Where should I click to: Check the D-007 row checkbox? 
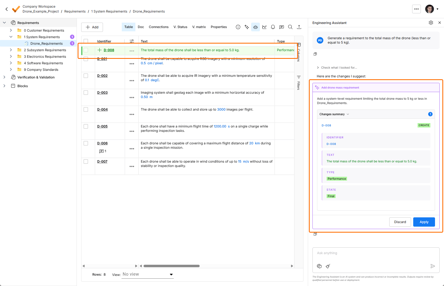click(86, 162)
